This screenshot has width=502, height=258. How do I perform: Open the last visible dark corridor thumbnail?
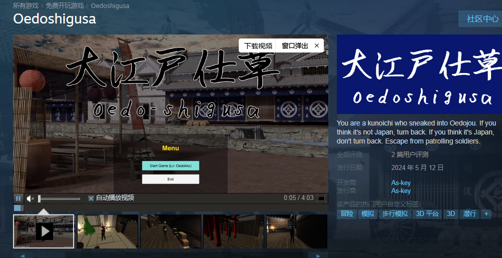297,231
